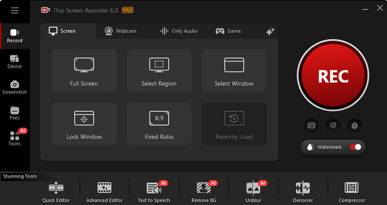This screenshot has height=205, width=387.
Task: Choose Full Screen recording mode
Action: (84, 71)
